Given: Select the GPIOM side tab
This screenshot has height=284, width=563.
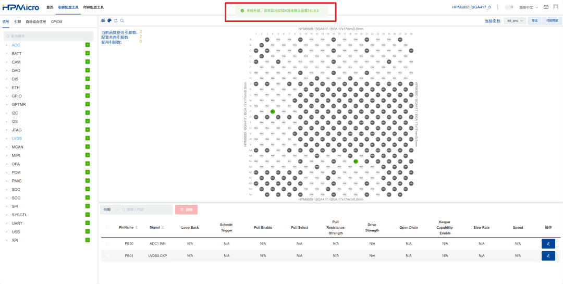Looking at the screenshot, I should [57, 21].
